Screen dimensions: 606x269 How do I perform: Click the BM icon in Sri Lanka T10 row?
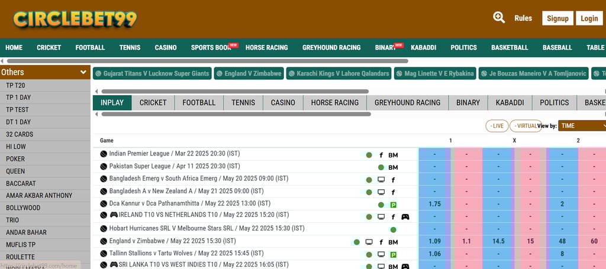(393, 266)
